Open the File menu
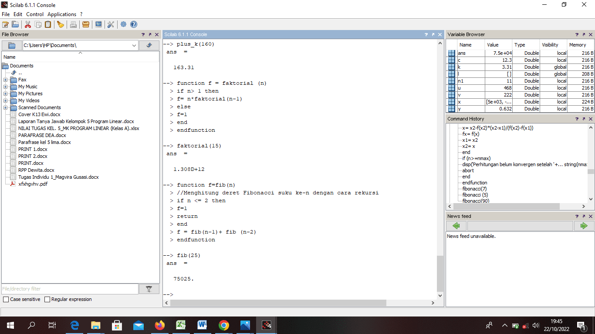The width and height of the screenshot is (595, 334). click(x=6, y=14)
